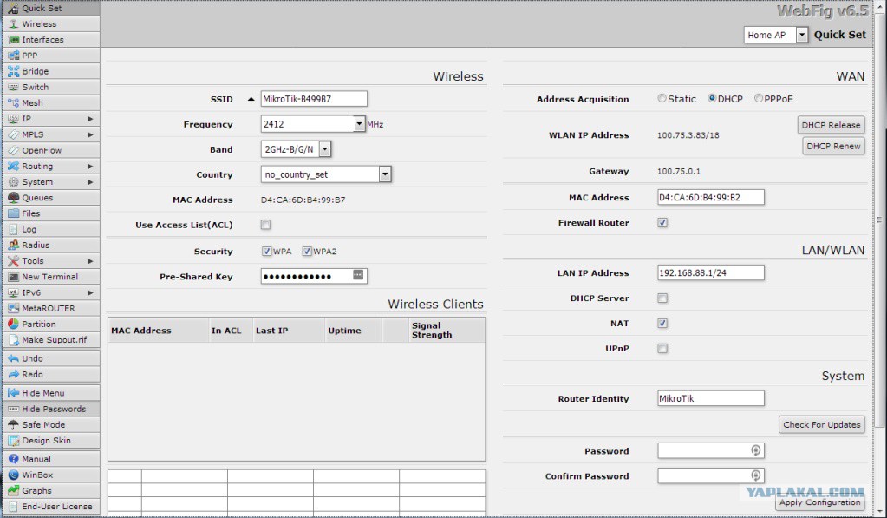Click the Safe Mode umbrella icon

[13, 425]
